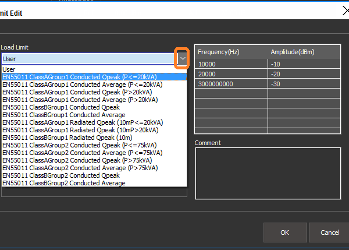Pick ClassAGroup2 Conducted Average (P>75kVA) entry
The height and width of the screenshot is (250, 349).
pyautogui.click(x=80, y=168)
